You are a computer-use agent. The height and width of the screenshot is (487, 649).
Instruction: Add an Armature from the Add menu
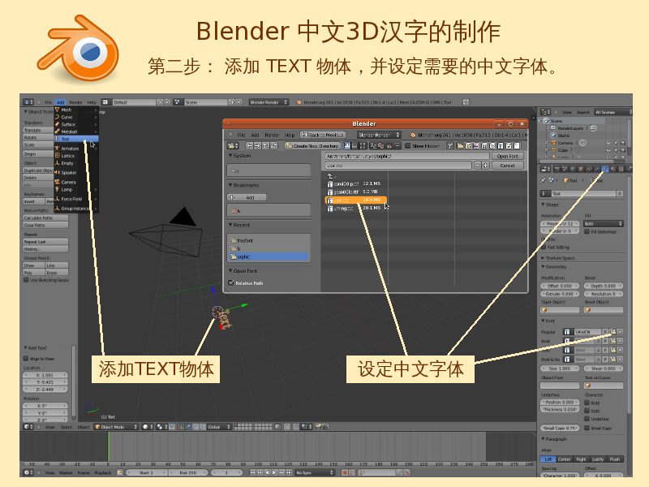[76, 149]
